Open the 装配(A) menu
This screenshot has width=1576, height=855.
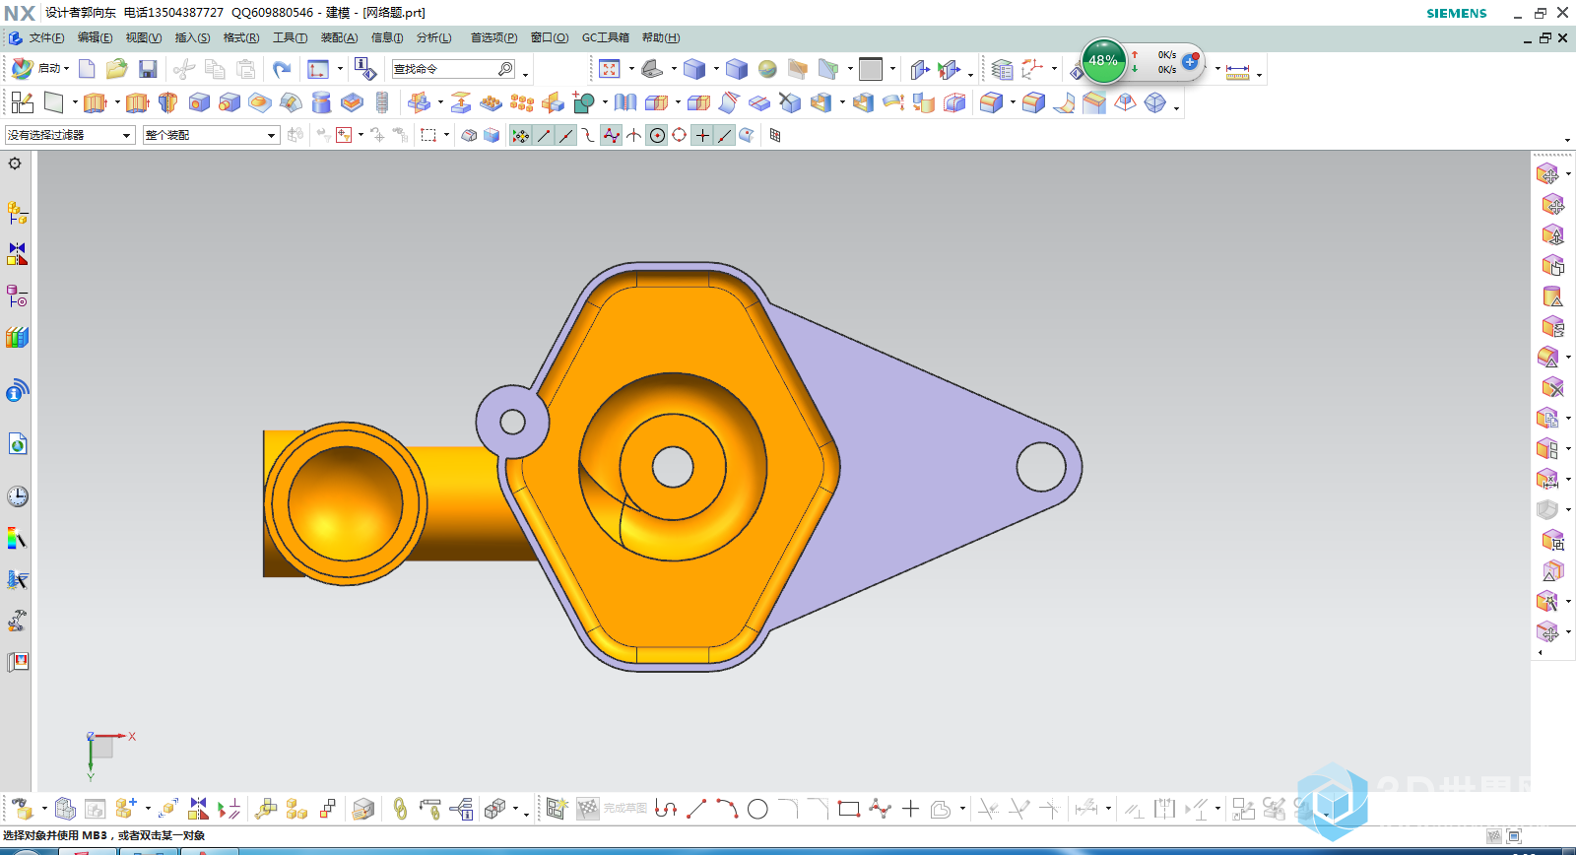(339, 37)
